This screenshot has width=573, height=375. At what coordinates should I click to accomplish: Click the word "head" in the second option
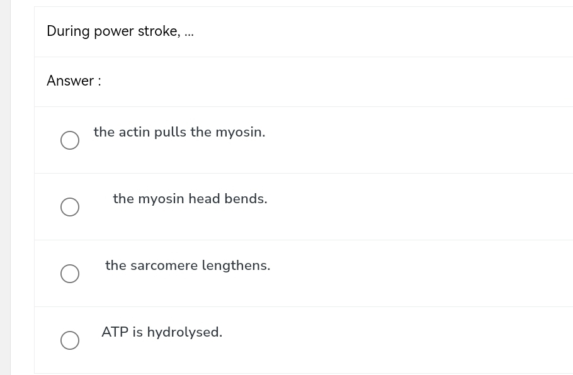tap(204, 199)
